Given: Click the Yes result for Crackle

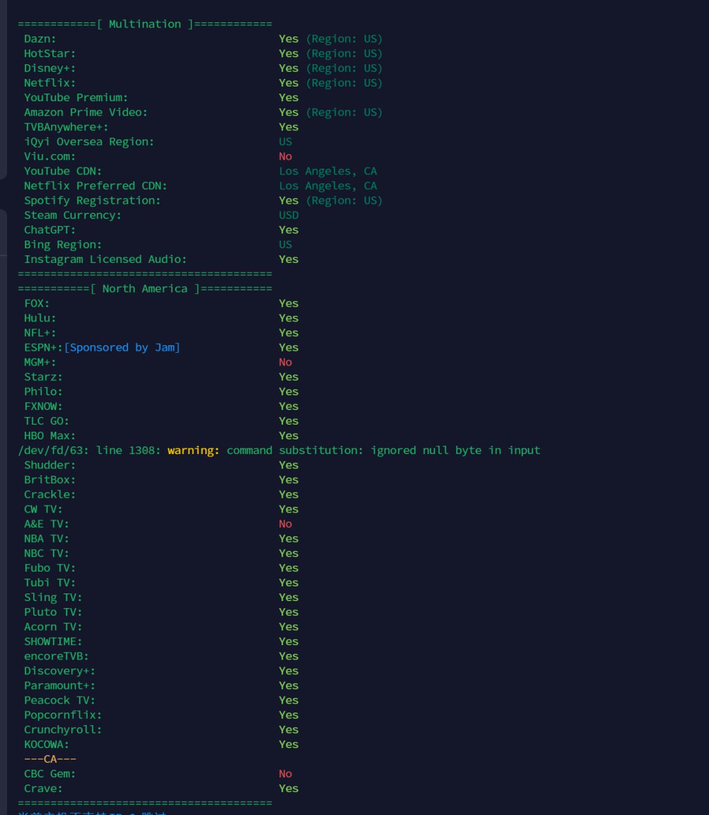Looking at the screenshot, I should 289,494.
